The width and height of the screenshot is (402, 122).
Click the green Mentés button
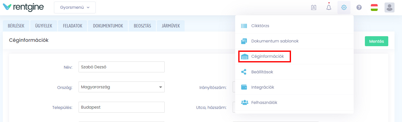pyautogui.click(x=376, y=41)
